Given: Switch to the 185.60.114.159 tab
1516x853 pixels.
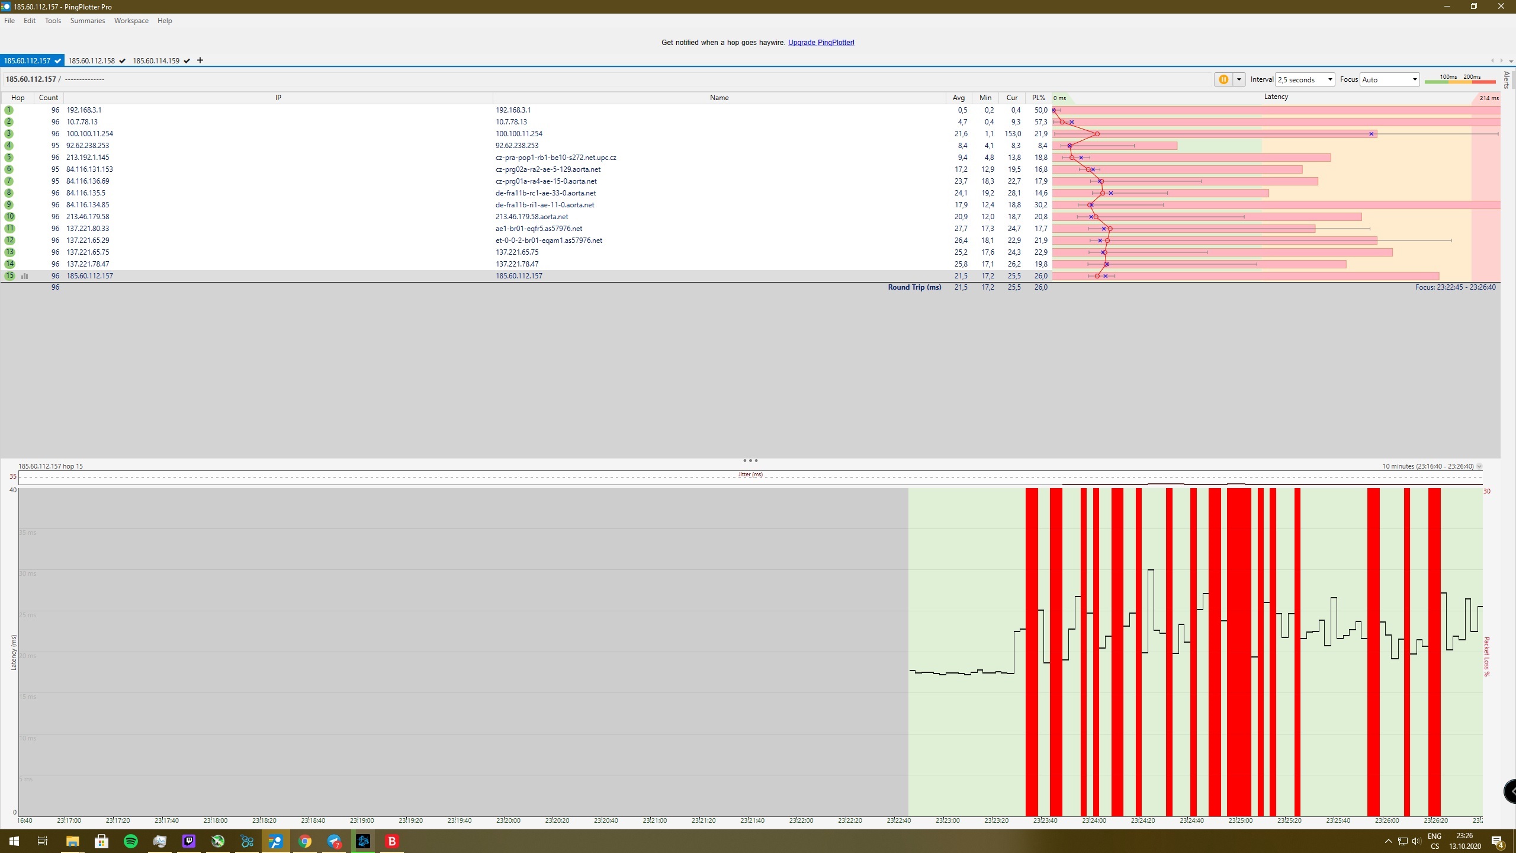Looking at the screenshot, I should pos(156,60).
